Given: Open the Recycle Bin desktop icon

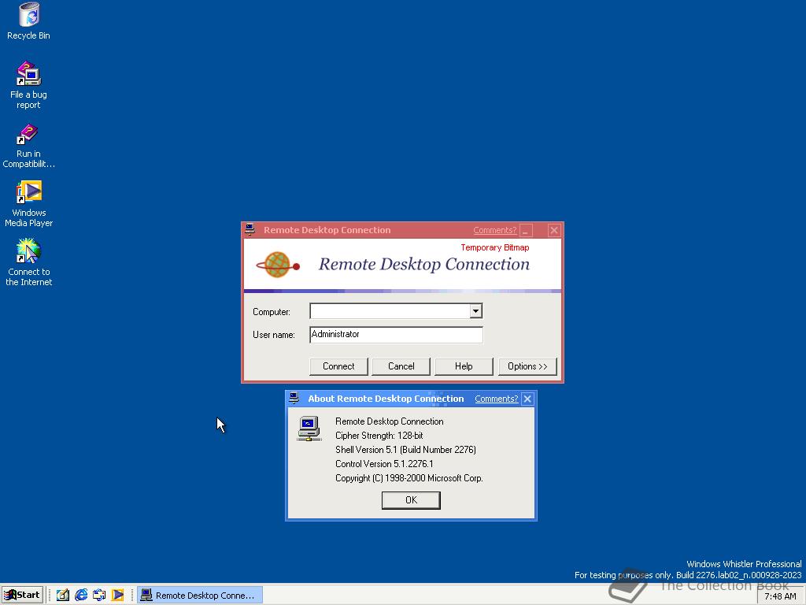Looking at the screenshot, I should pyautogui.click(x=29, y=21).
